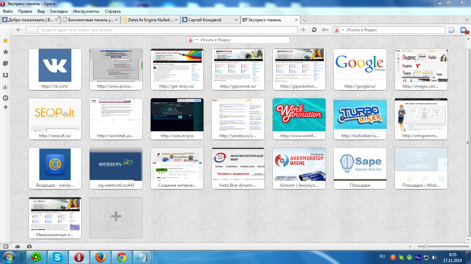This screenshot has height=264, width=471.
Task: Open the seopult.ru speed dial tile
Action: pos(55,119)
